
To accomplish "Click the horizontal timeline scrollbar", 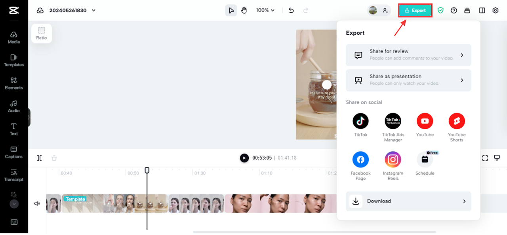I will point(314,232).
